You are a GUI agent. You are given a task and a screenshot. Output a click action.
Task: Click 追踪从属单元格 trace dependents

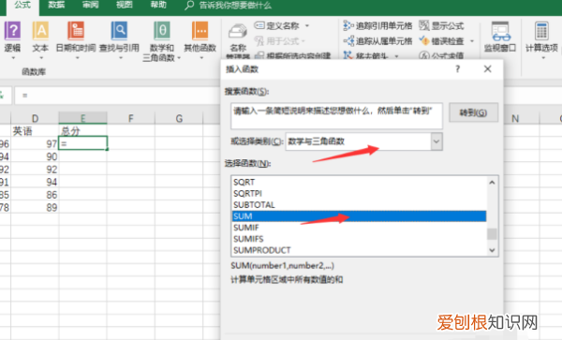pos(377,41)
